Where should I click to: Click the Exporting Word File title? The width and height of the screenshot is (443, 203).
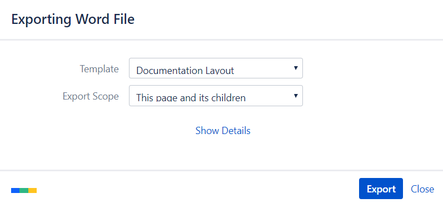coord(73,19)
